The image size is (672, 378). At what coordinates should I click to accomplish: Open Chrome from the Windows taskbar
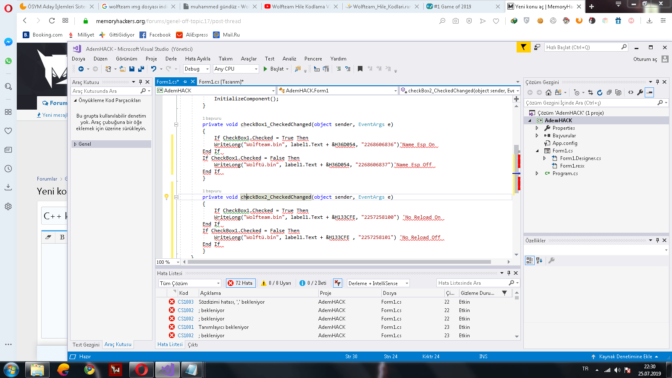point(89,370)
